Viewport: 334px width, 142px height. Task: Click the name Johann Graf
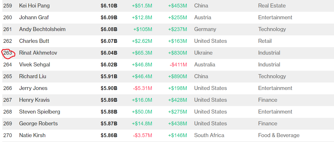(34, 18)
